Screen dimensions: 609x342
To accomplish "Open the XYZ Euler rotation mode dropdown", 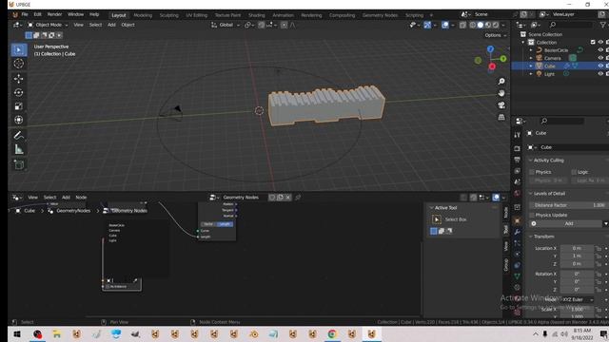I will tap(578, 299).
